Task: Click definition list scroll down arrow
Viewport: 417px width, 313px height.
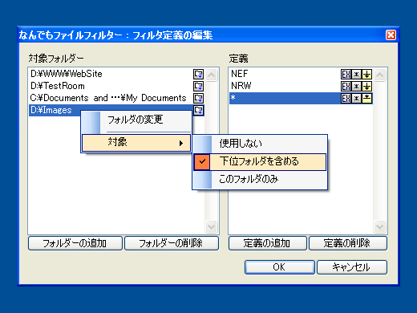Action: coord(379,227)
